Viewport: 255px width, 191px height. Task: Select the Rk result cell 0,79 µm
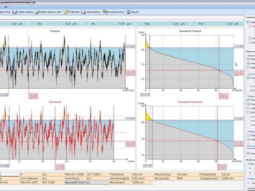point(109,24)
